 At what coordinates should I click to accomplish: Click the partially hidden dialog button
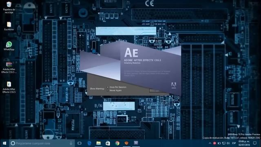157,91
